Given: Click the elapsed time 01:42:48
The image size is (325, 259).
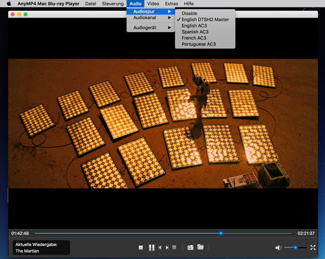Looking at the screenshot, I should 20,233.
